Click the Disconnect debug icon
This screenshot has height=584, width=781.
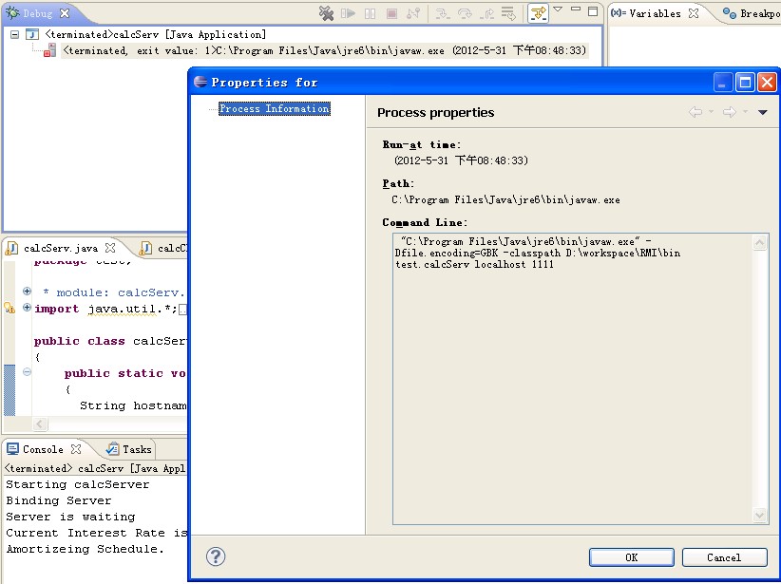click(x=413, y=13)
